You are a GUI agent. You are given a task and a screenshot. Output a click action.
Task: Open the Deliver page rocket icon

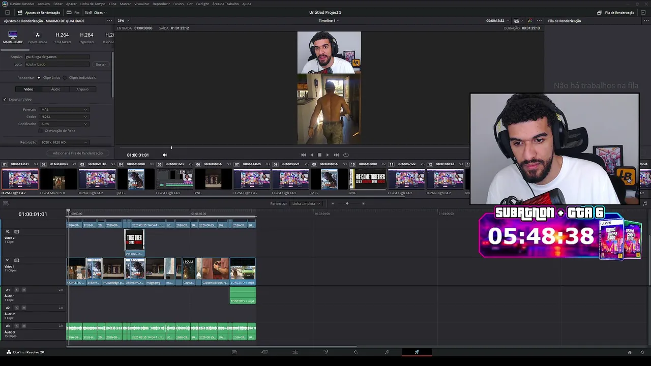tap(417, 352)
